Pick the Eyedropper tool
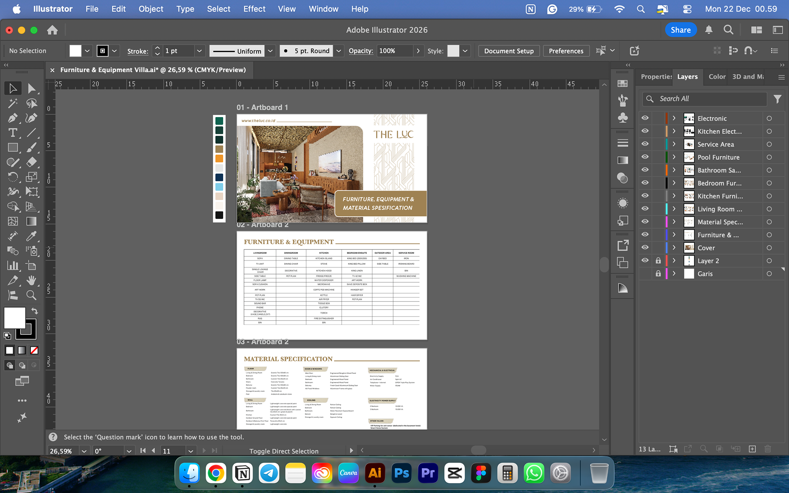Image resolution: width=789 pixels, height=493 pixels. [31, 236]
